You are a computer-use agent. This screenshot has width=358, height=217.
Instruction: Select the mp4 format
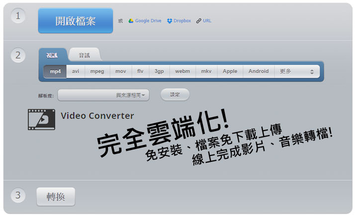coord(55,72)
